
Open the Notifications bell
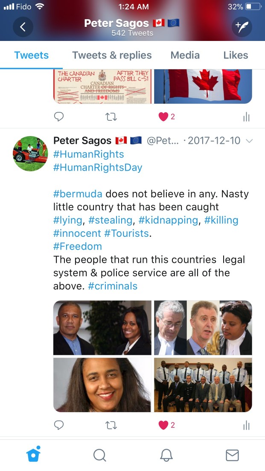(166, 455)
